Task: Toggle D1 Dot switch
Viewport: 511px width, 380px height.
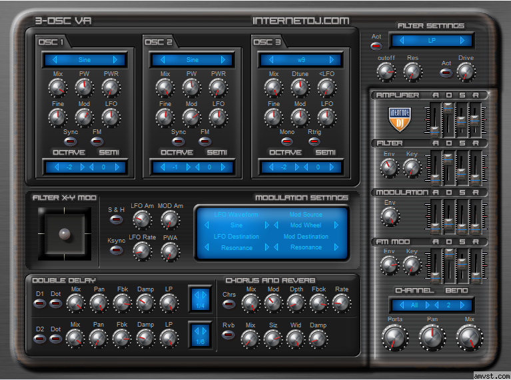Action: [x=55, y=304]
